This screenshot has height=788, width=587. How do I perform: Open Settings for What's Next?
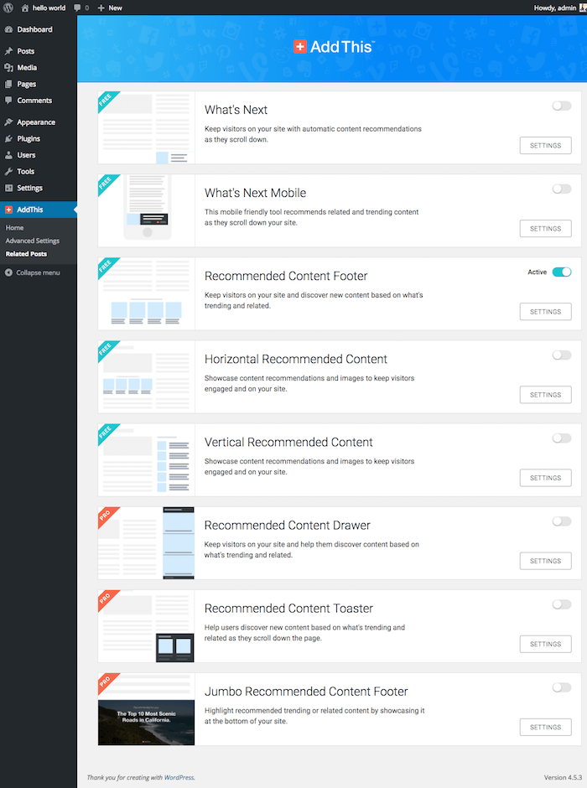(545, 145)
